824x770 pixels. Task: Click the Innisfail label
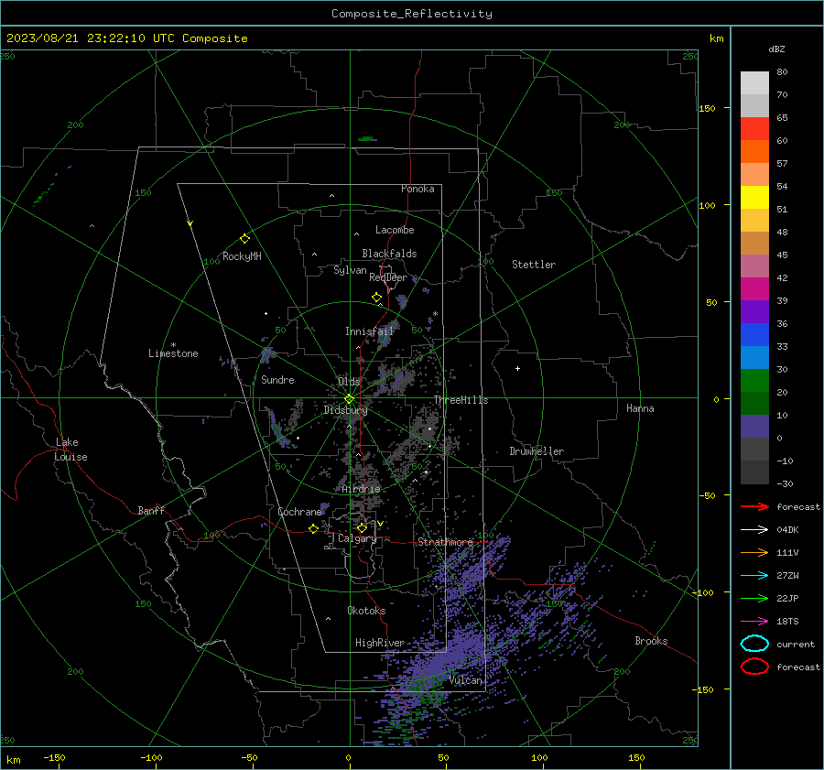[369, 331]
